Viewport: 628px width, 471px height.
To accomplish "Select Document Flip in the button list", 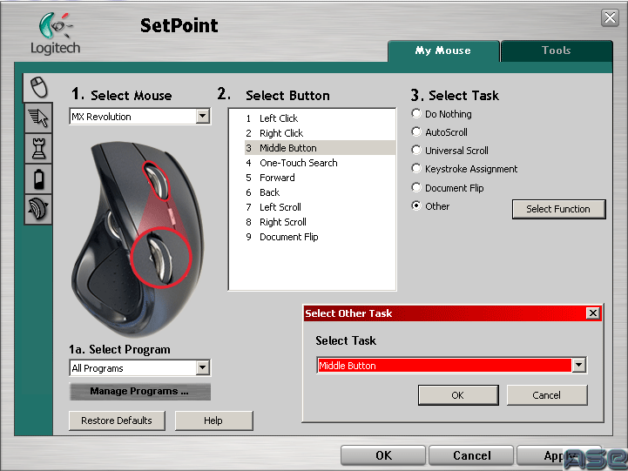I will tap(320, 237).
